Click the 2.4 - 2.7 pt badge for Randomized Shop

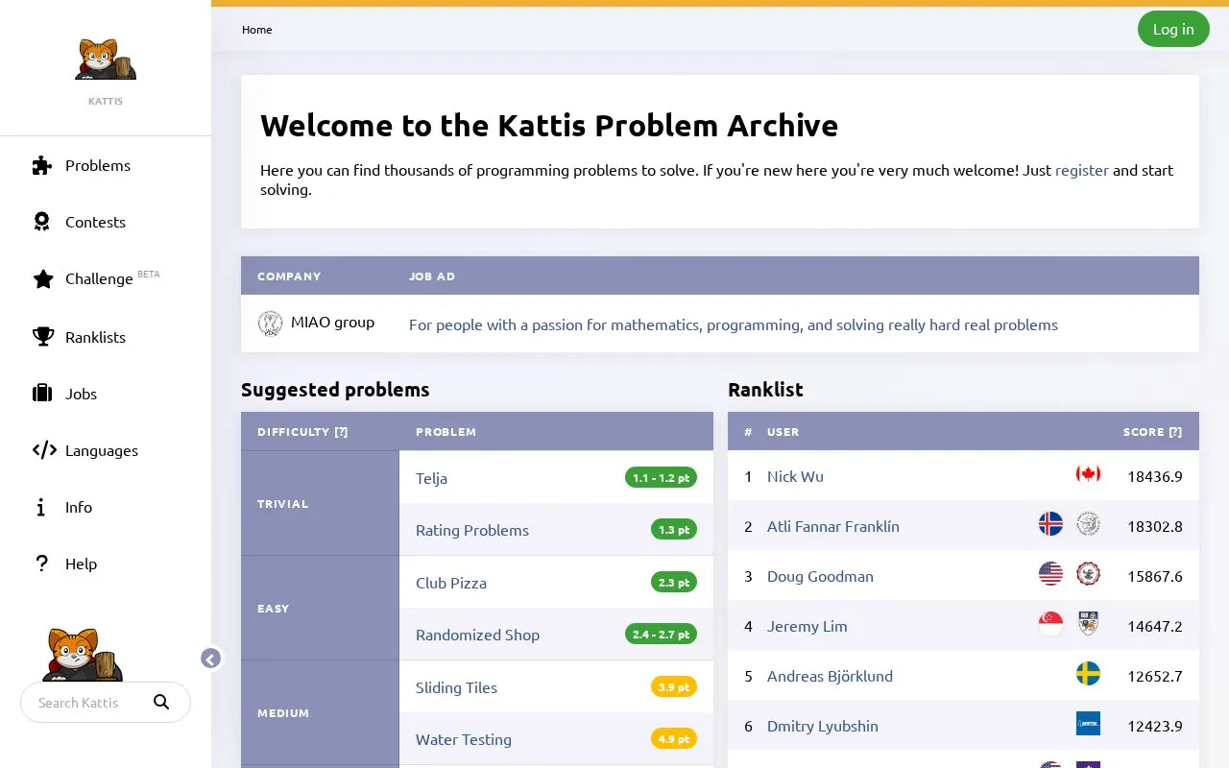661,635
